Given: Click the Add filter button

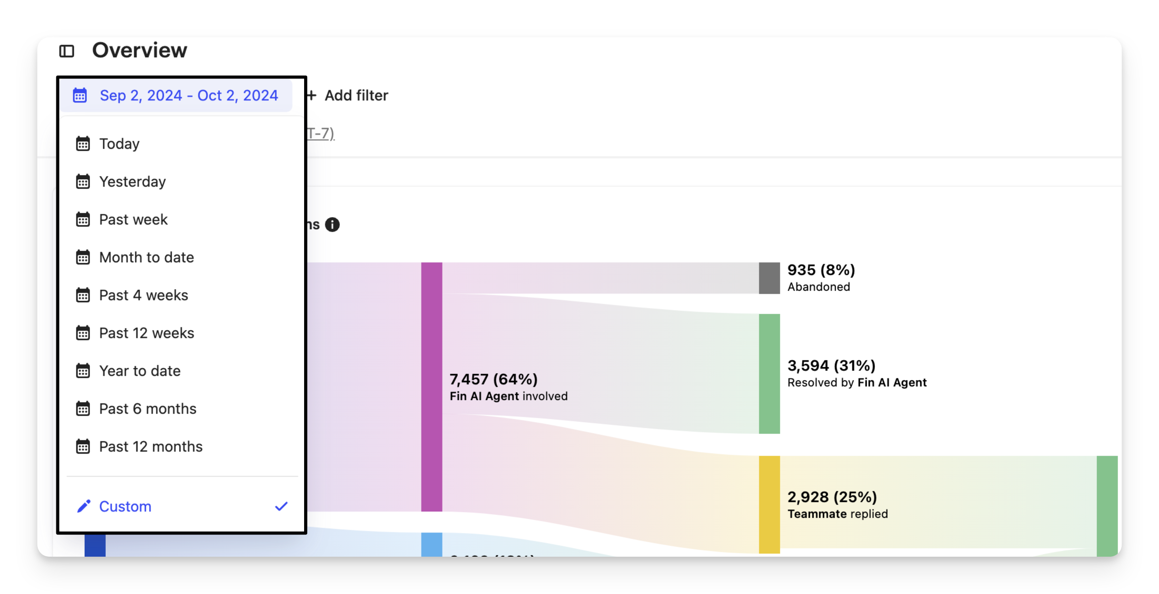Looking at the screenshot, I should 356,96.
